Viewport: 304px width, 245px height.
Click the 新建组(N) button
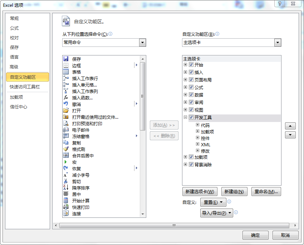234,192
